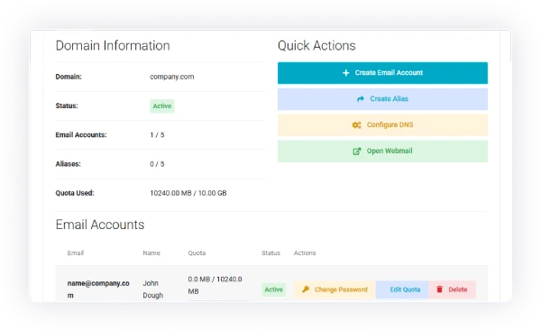This screenshot has height=331, width=541.
Task: Click the name@company.com email cell
Action: [x=98, y=290]
